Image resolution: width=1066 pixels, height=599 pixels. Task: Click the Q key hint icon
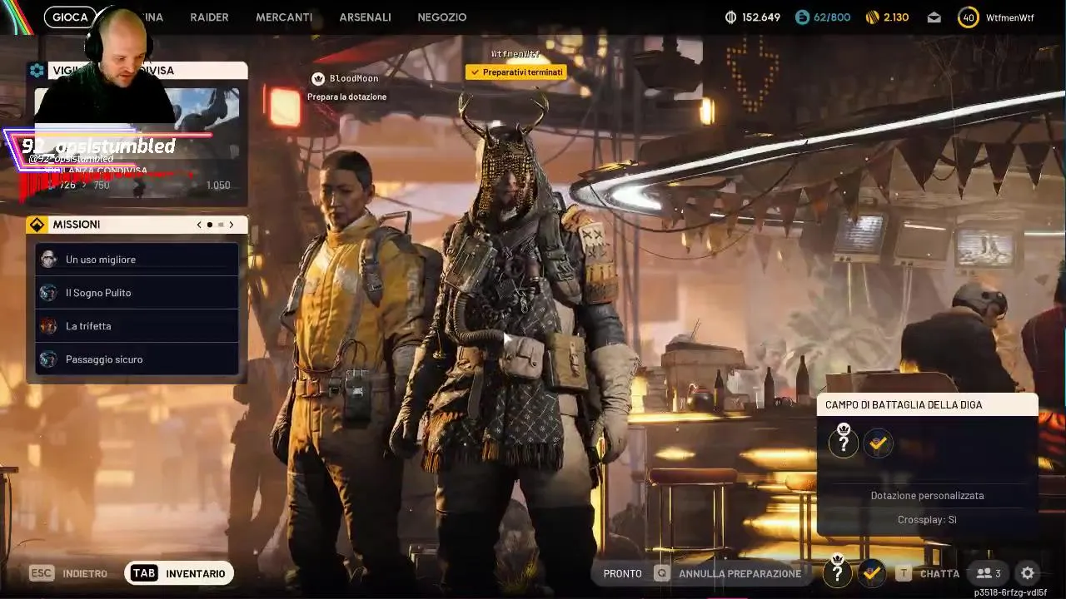click(x=661, y=573)
